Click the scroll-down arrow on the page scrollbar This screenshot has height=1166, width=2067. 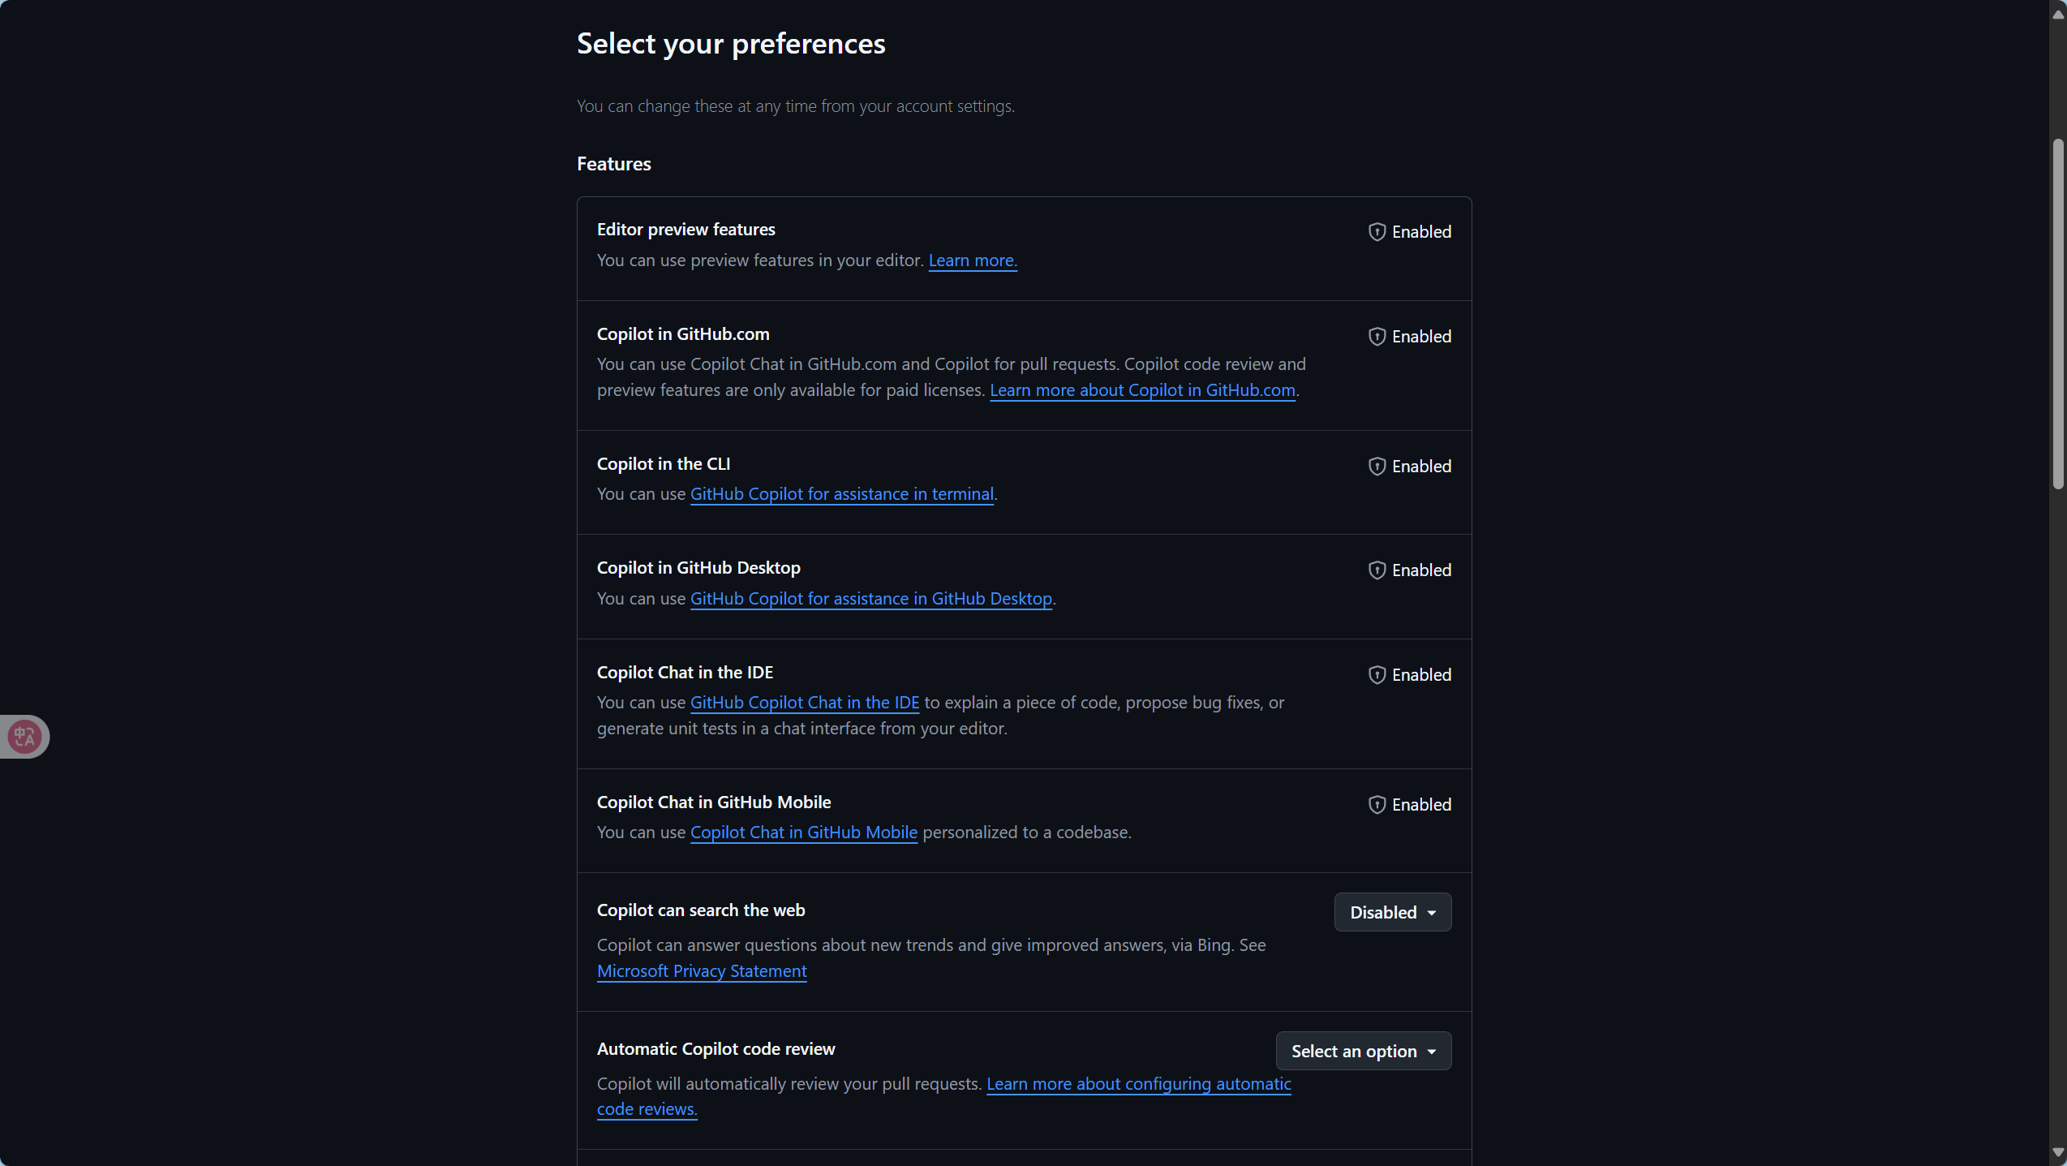point(2057,1152)
